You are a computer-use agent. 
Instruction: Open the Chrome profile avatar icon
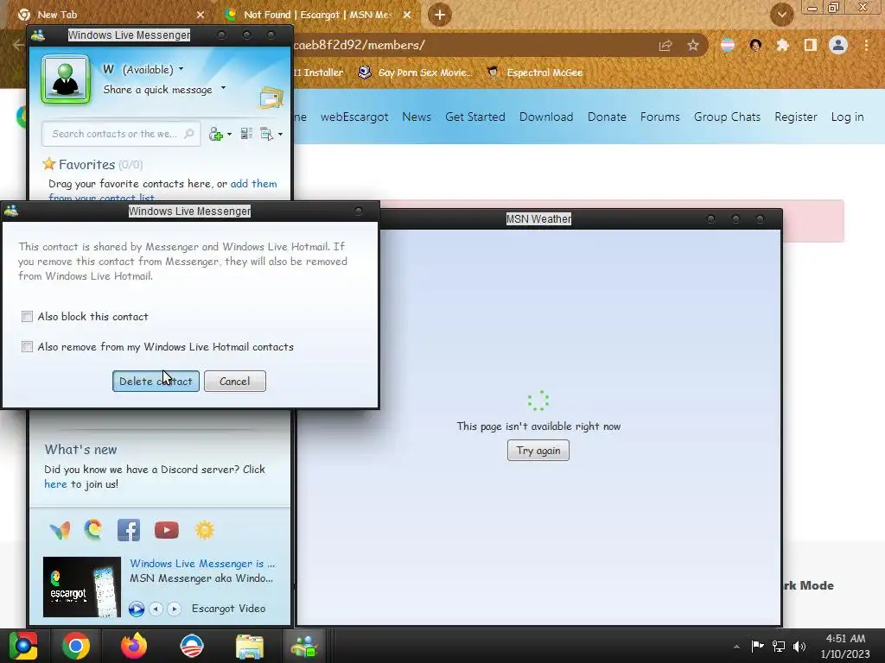pyautogui.click(x=838, y=45)
